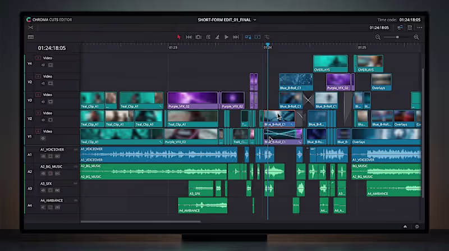
Task: Click the timeline view icon left of the toolbar
Action: [31, 37]
